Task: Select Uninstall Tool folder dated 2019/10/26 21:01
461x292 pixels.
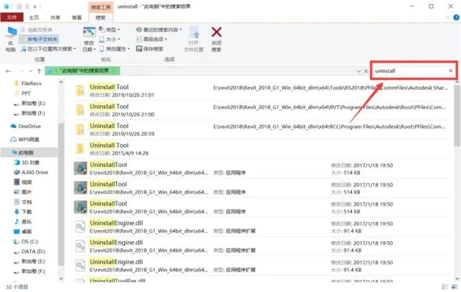Action: pyautogui.click(x=261, y=91)
